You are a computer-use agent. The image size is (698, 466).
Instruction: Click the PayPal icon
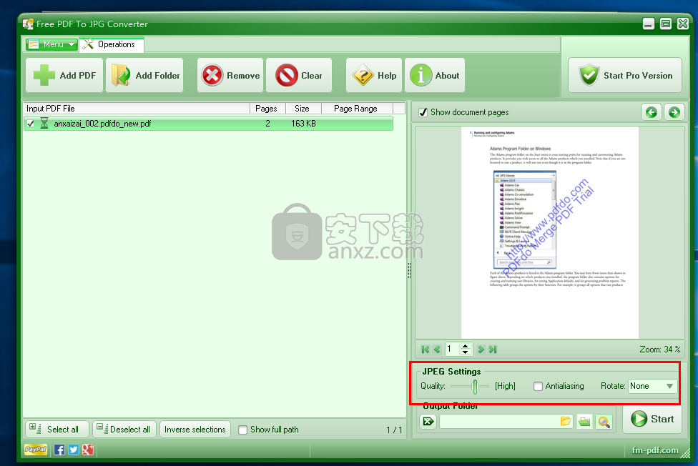pyautogui.click(x=36, y=450)
